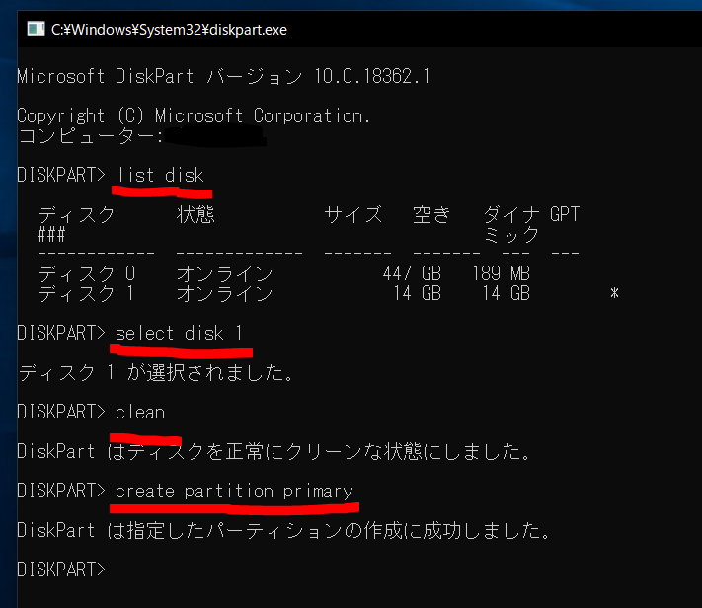
Task: Click the GPT column header
Action: [x=565, y=214]
